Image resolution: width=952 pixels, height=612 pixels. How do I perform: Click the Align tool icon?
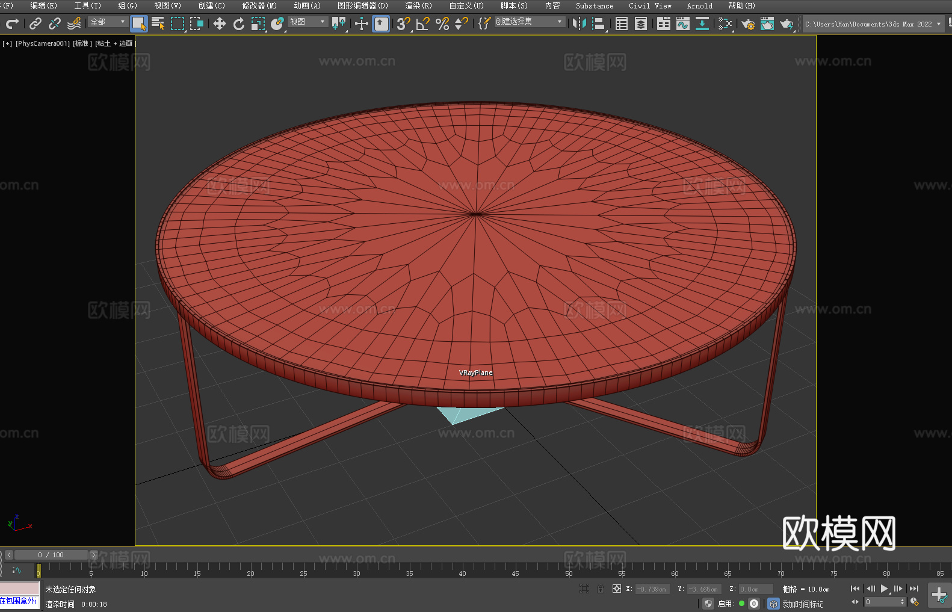click(x=599, y=23)
